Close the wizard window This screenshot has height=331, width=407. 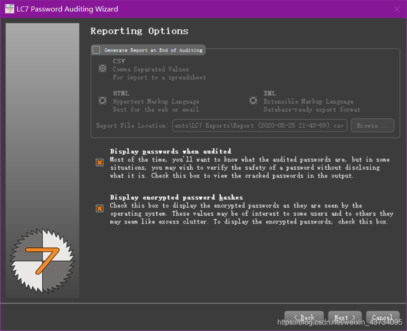click(396, 9)
